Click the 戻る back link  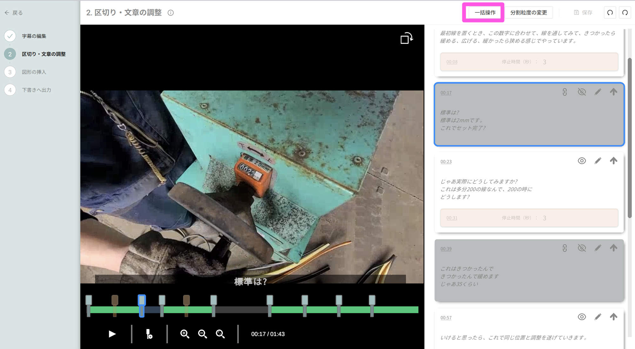(x=14, y=13)
